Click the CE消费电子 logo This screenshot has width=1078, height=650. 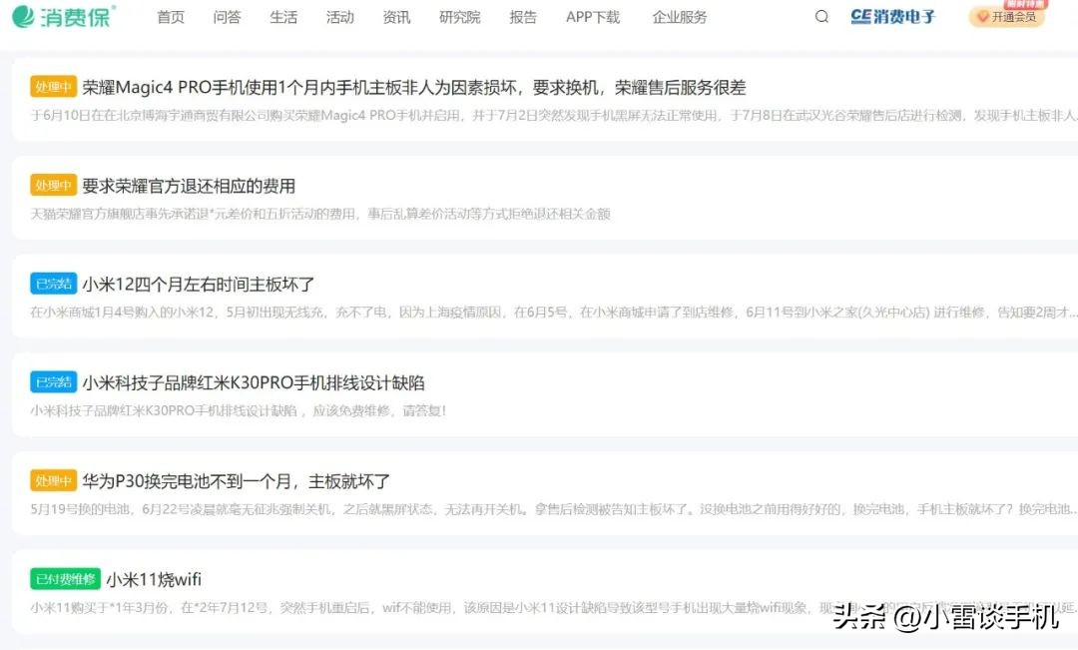click(x=892, y=17)
